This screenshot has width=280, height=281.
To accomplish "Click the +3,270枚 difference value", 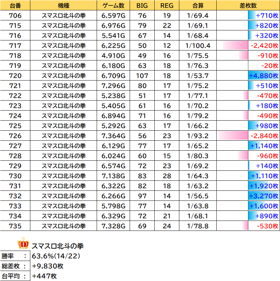I will tap(264, 196).
